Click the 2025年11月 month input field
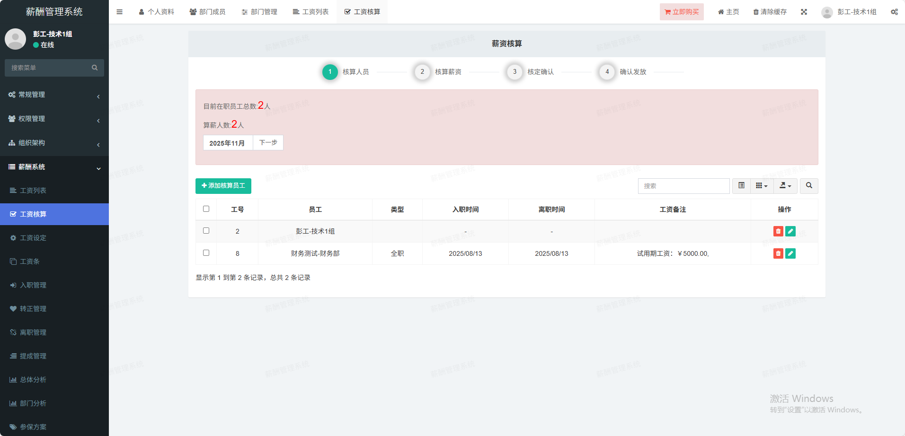Image resolution: width=905 pixels, height=436 pixels. (228, 143)
